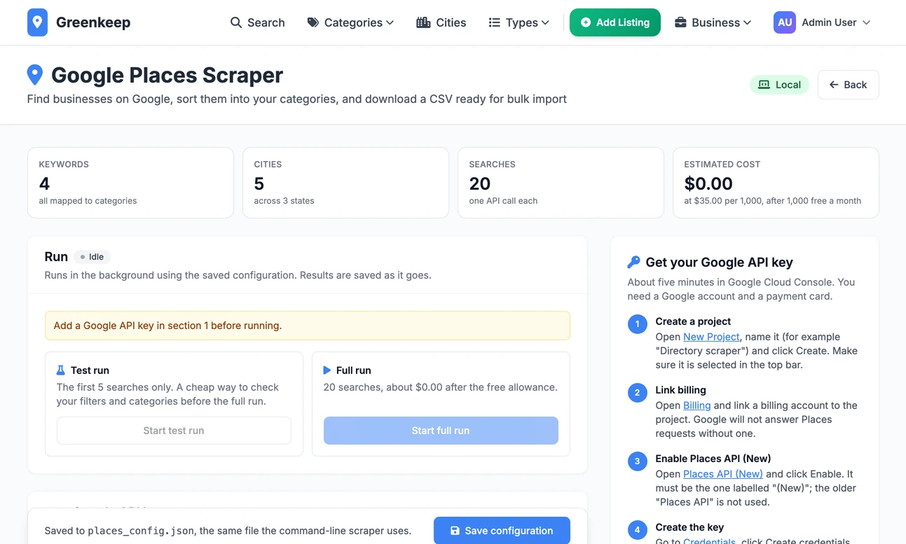This screenshot has width=906, height=544.
Task: Click the Searches count "20"
Action: [480, 183]
